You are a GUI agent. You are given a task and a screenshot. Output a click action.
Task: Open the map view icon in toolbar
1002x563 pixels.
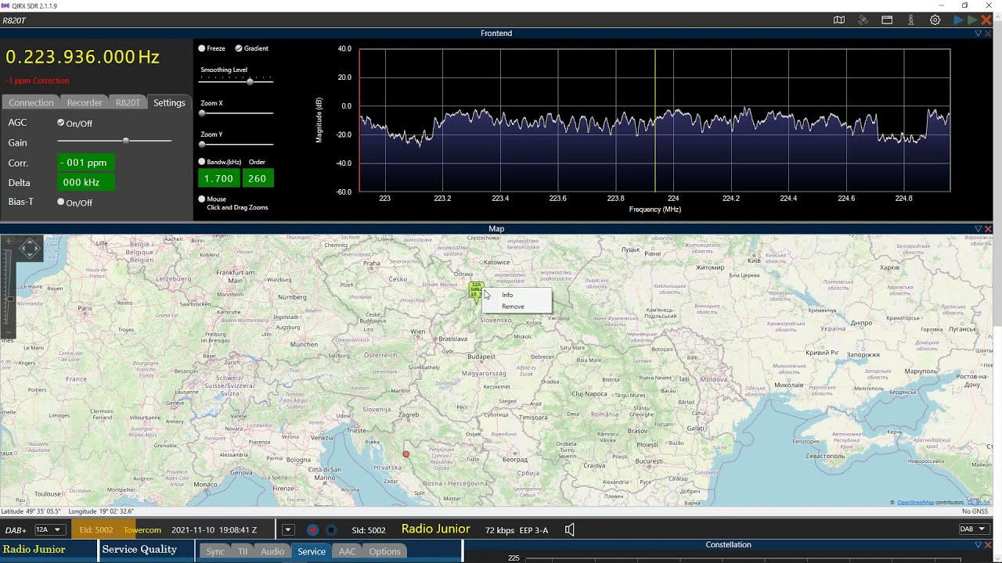point(839,20)
